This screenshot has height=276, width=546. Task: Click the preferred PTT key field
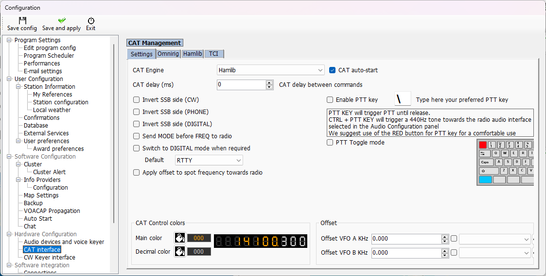point(403,99)
